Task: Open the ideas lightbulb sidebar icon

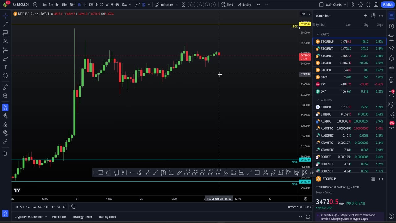Action: (x=391, y=80)
